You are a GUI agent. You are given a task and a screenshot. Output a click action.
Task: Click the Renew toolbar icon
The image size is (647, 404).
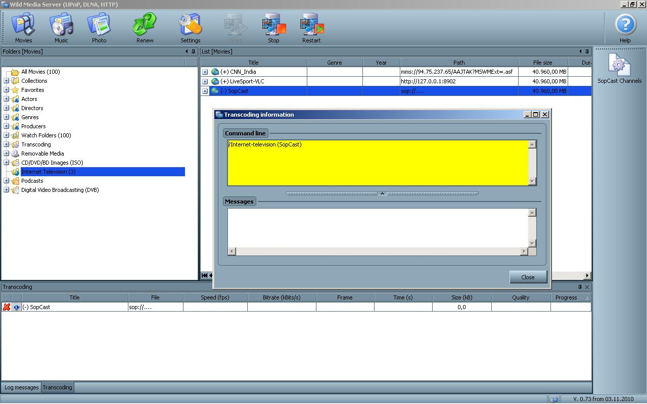point(145,28)
